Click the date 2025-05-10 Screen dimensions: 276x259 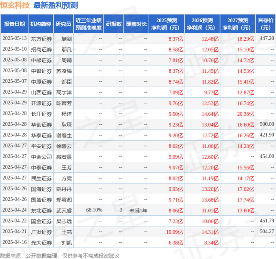pos(15,49)
